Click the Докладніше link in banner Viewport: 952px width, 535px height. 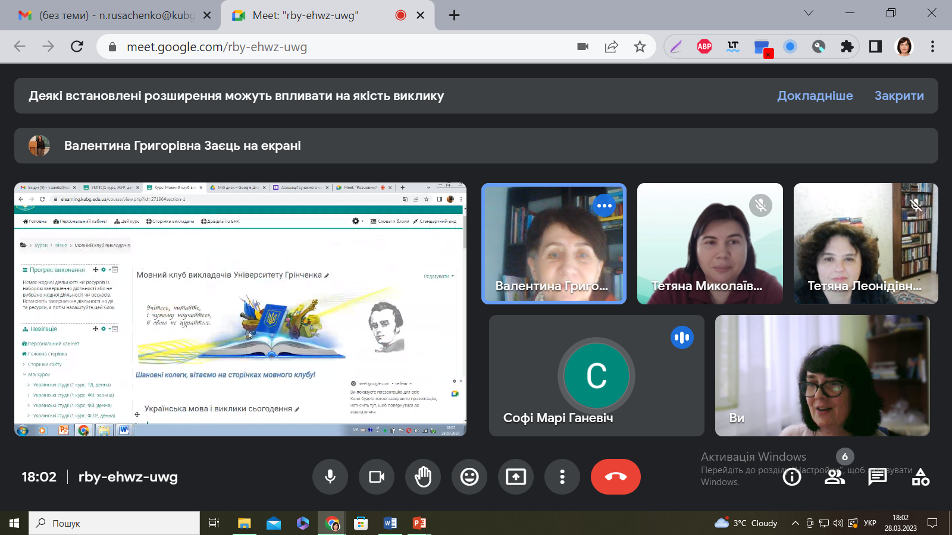[x=815, y=96]
